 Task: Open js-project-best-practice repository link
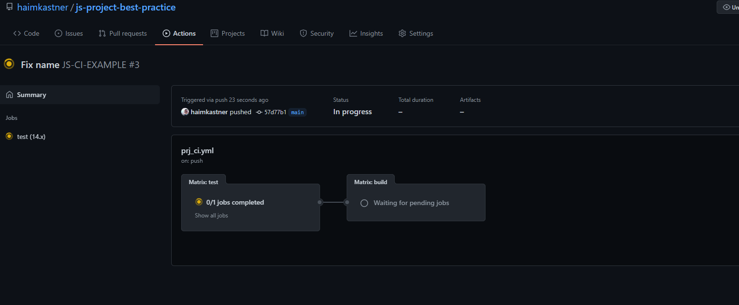tap(125, 8)
